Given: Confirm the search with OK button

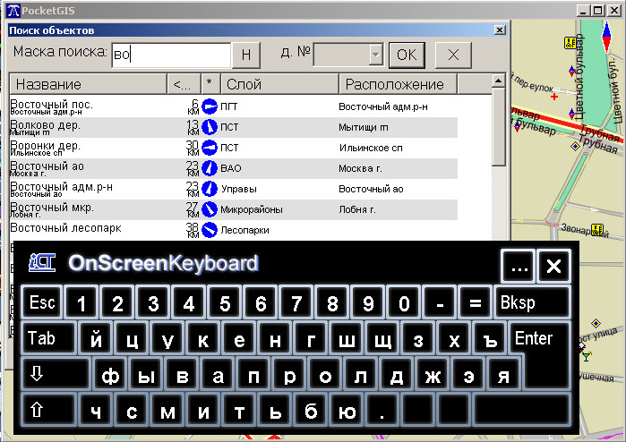Looking at the screenshot, I should point(407,55).
